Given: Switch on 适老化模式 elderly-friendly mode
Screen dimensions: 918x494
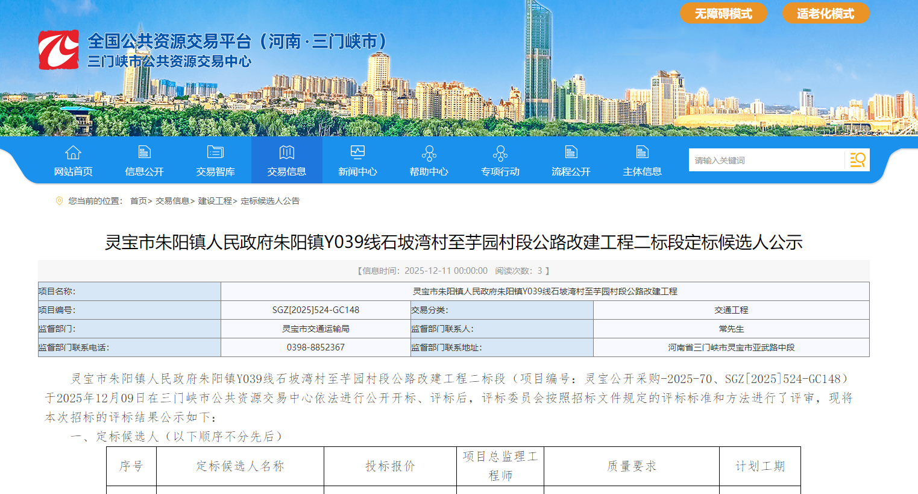Looking at the screenshot, I should tap(825, 13).
